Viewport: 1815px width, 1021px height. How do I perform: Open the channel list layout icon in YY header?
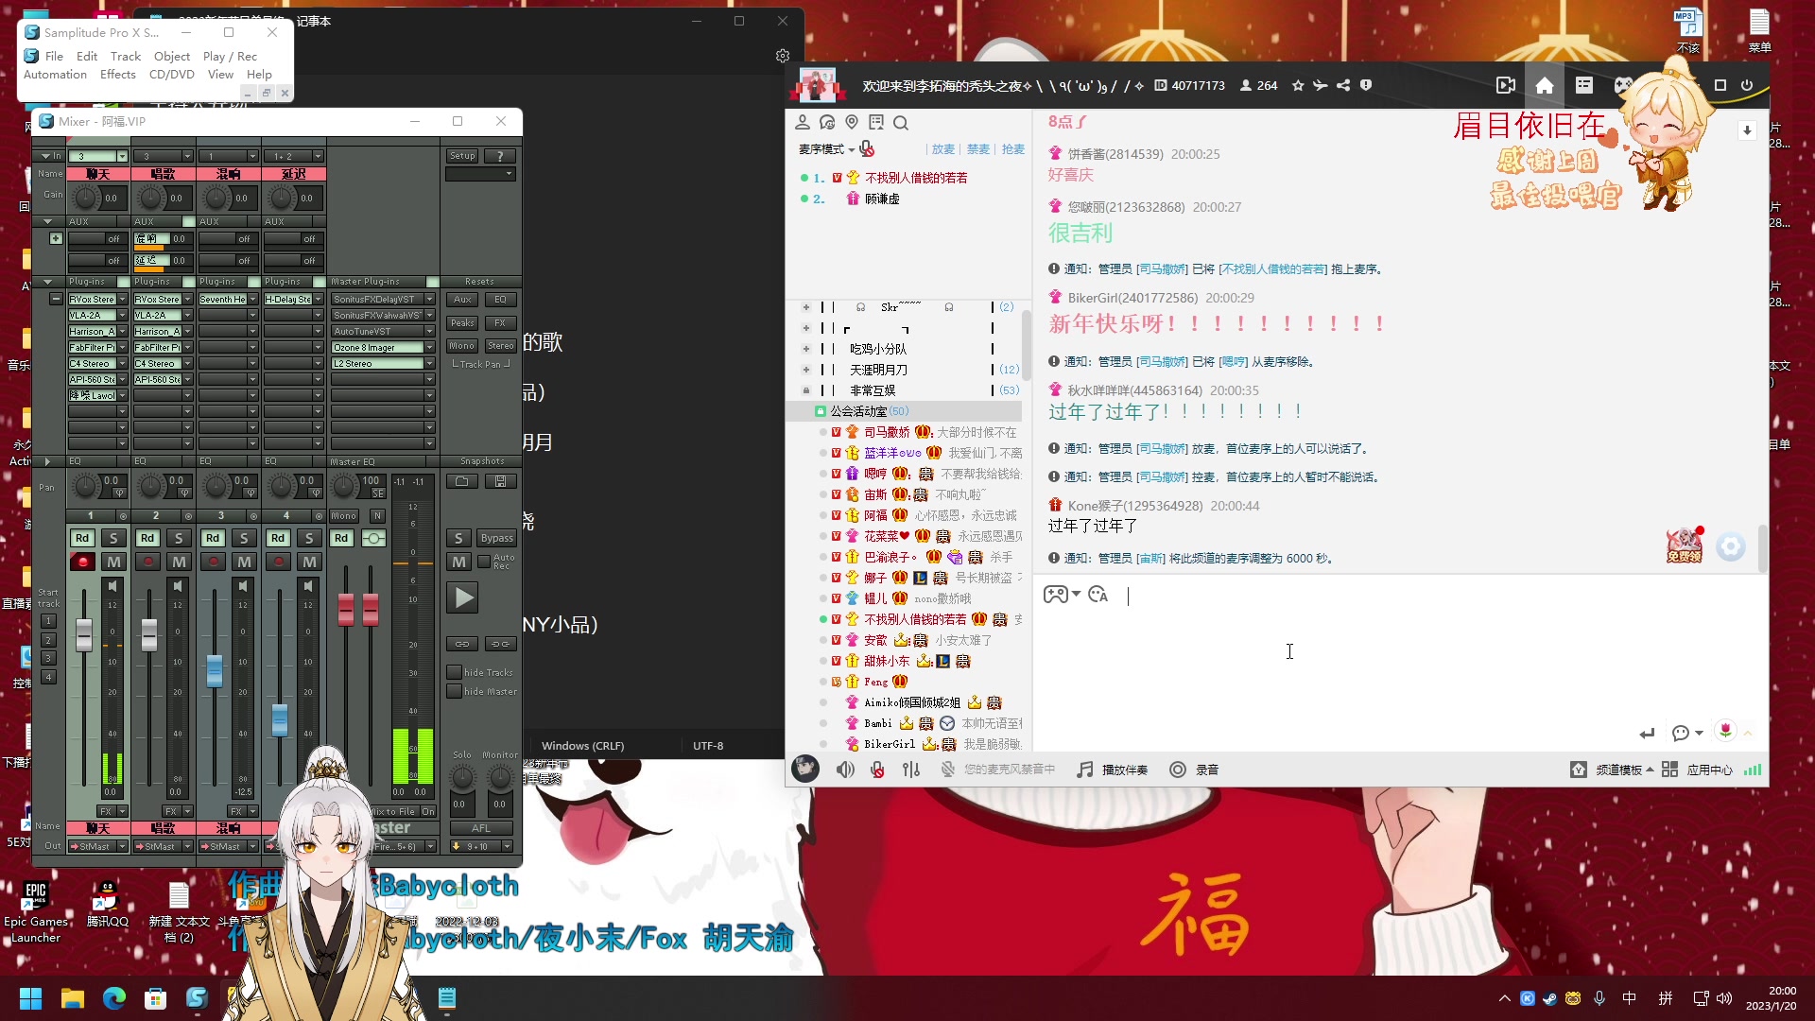pos(1584,85)
